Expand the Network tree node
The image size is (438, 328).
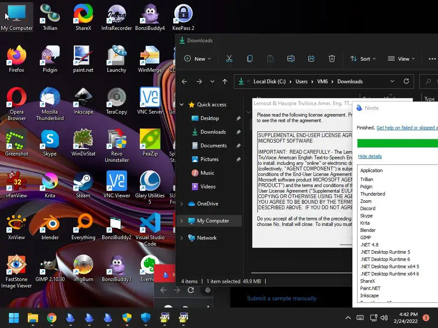coord(181,237)
